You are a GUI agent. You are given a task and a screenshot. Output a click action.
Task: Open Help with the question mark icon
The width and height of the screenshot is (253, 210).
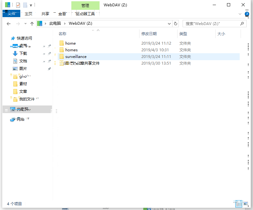click(x=247, y=14)
